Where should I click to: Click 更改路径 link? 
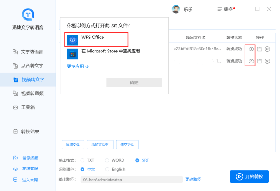[x=193, y=179]
